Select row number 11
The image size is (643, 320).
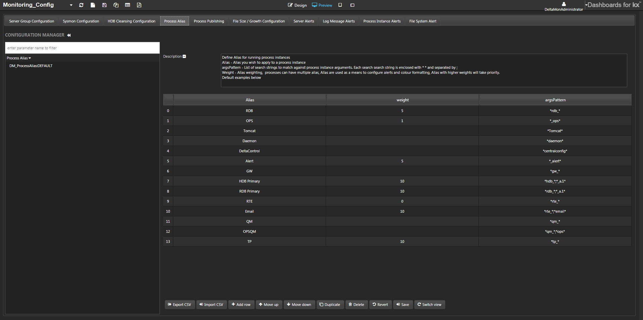point(168,221)
